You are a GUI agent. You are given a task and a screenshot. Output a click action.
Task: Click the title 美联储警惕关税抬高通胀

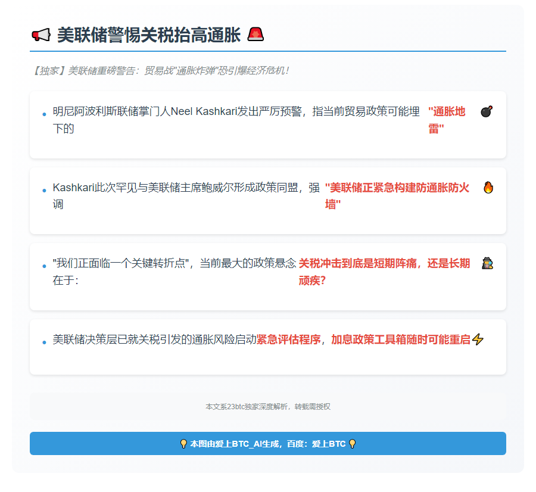pos(149,35)
